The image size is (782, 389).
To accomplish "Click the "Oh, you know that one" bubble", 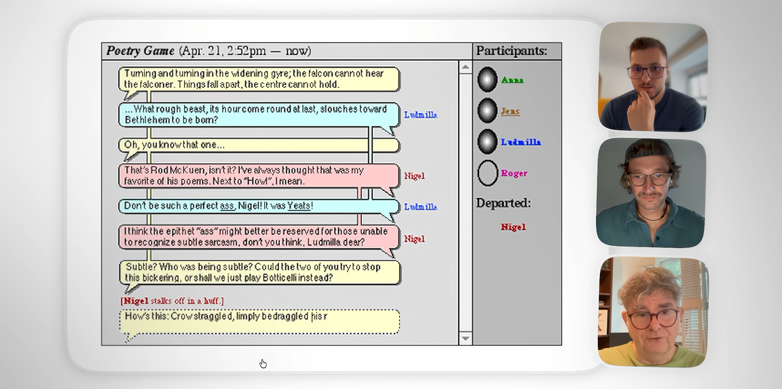I will (x=259, y=145).
